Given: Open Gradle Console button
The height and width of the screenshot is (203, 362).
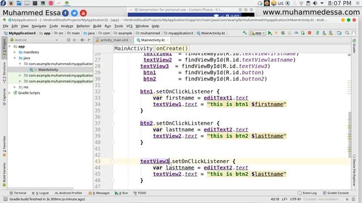Looking at the screenshot, I should pos(336,193).
